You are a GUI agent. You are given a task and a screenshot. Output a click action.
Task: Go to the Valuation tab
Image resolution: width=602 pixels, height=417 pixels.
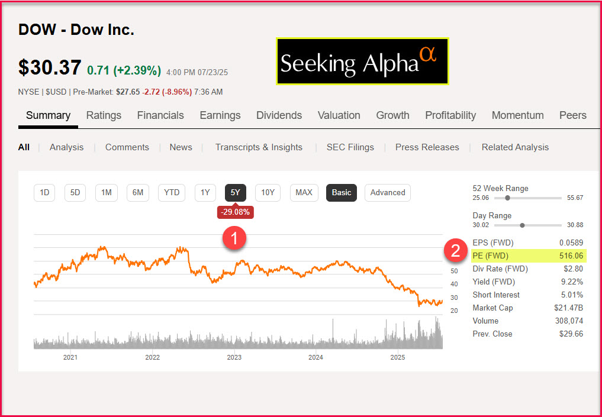[339, 115]
